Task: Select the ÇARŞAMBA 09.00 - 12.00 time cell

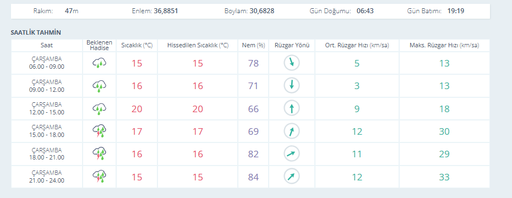Action: [47, 86]
